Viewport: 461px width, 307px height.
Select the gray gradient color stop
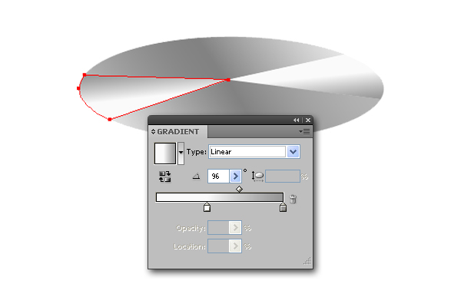(x=283, y=207)
